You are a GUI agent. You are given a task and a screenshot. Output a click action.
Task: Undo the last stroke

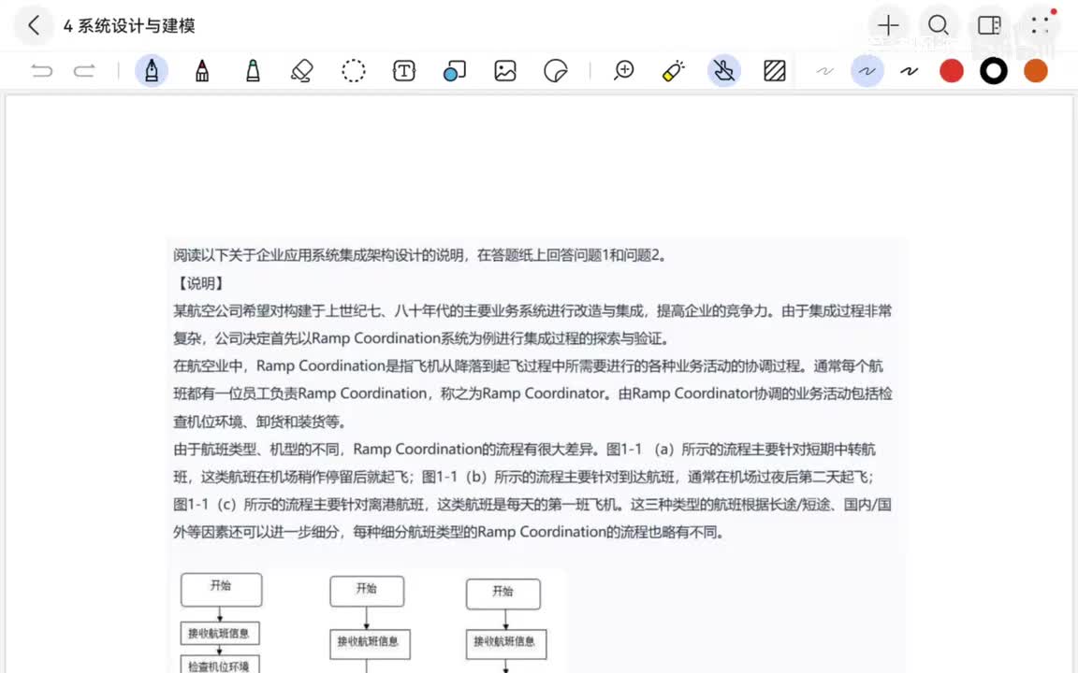(x=42, y=71)
